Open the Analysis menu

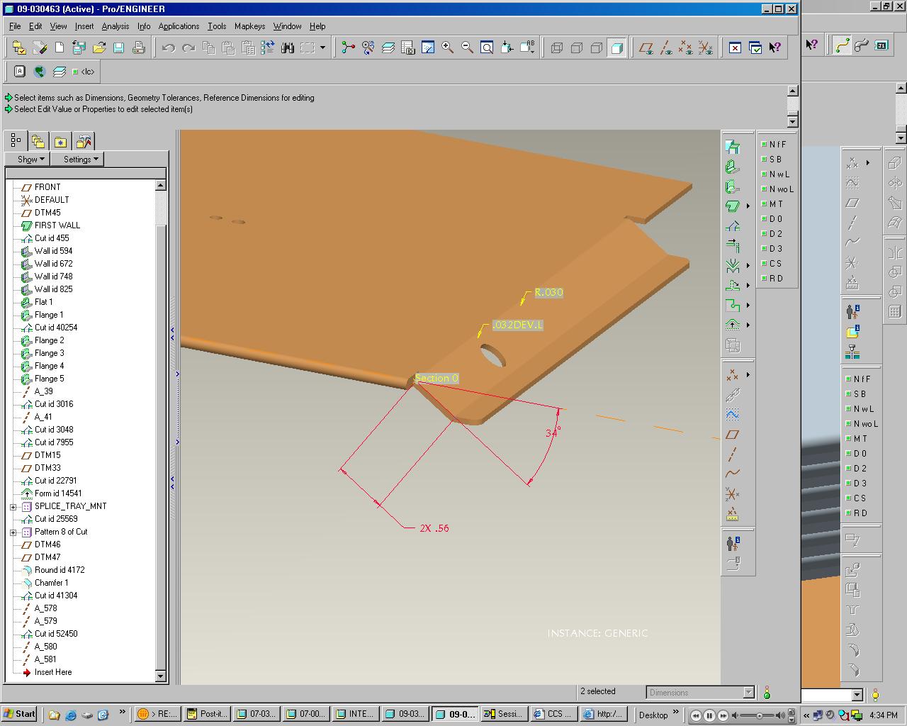click(115, 26)
